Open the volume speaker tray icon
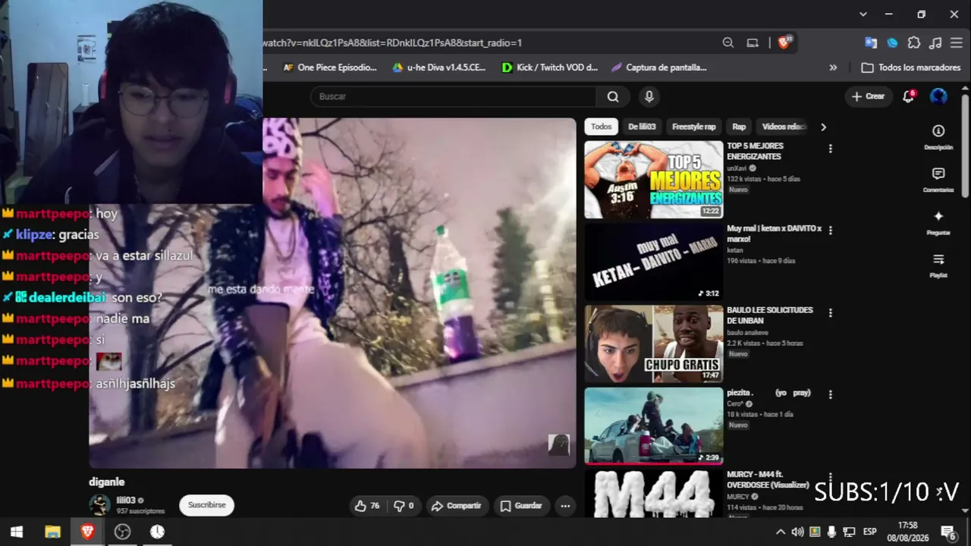This screenshot has height=546, width=971. point(797,532)
